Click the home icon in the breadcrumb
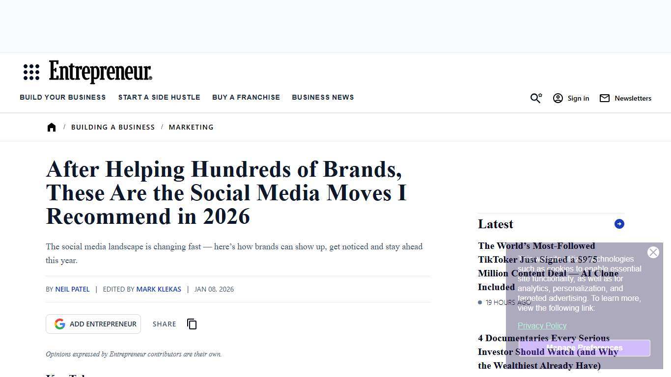Image resolution: width=671 pixels, height=377 pixels. click(x=52, y=127)
